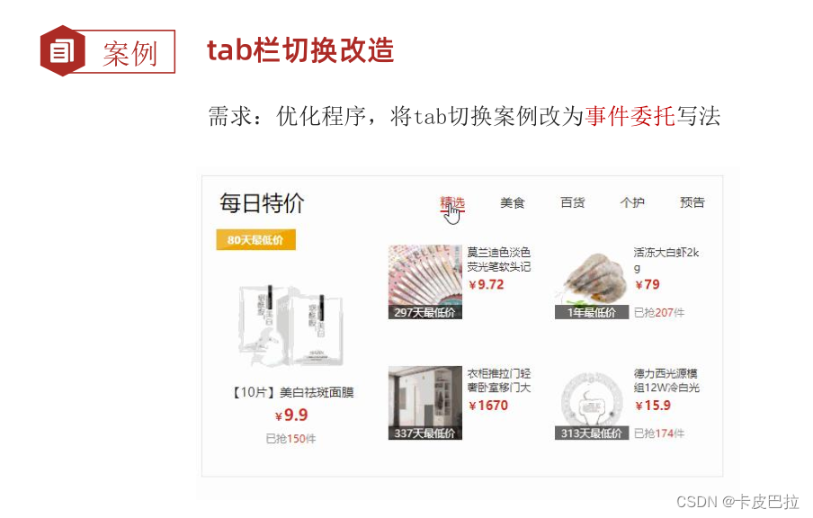Click the 80天最低价 orange badge
The width and height of the screenshot is (813, 518).
click(x=255, y=239)
